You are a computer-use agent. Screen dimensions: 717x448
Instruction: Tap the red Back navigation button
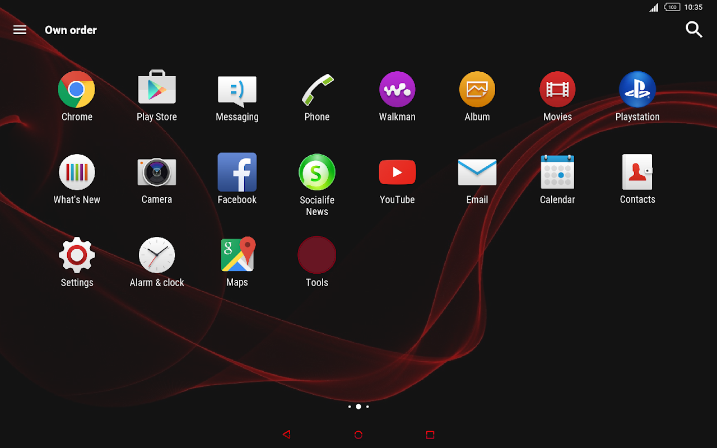pyautogui.click(x=287, y=435)
